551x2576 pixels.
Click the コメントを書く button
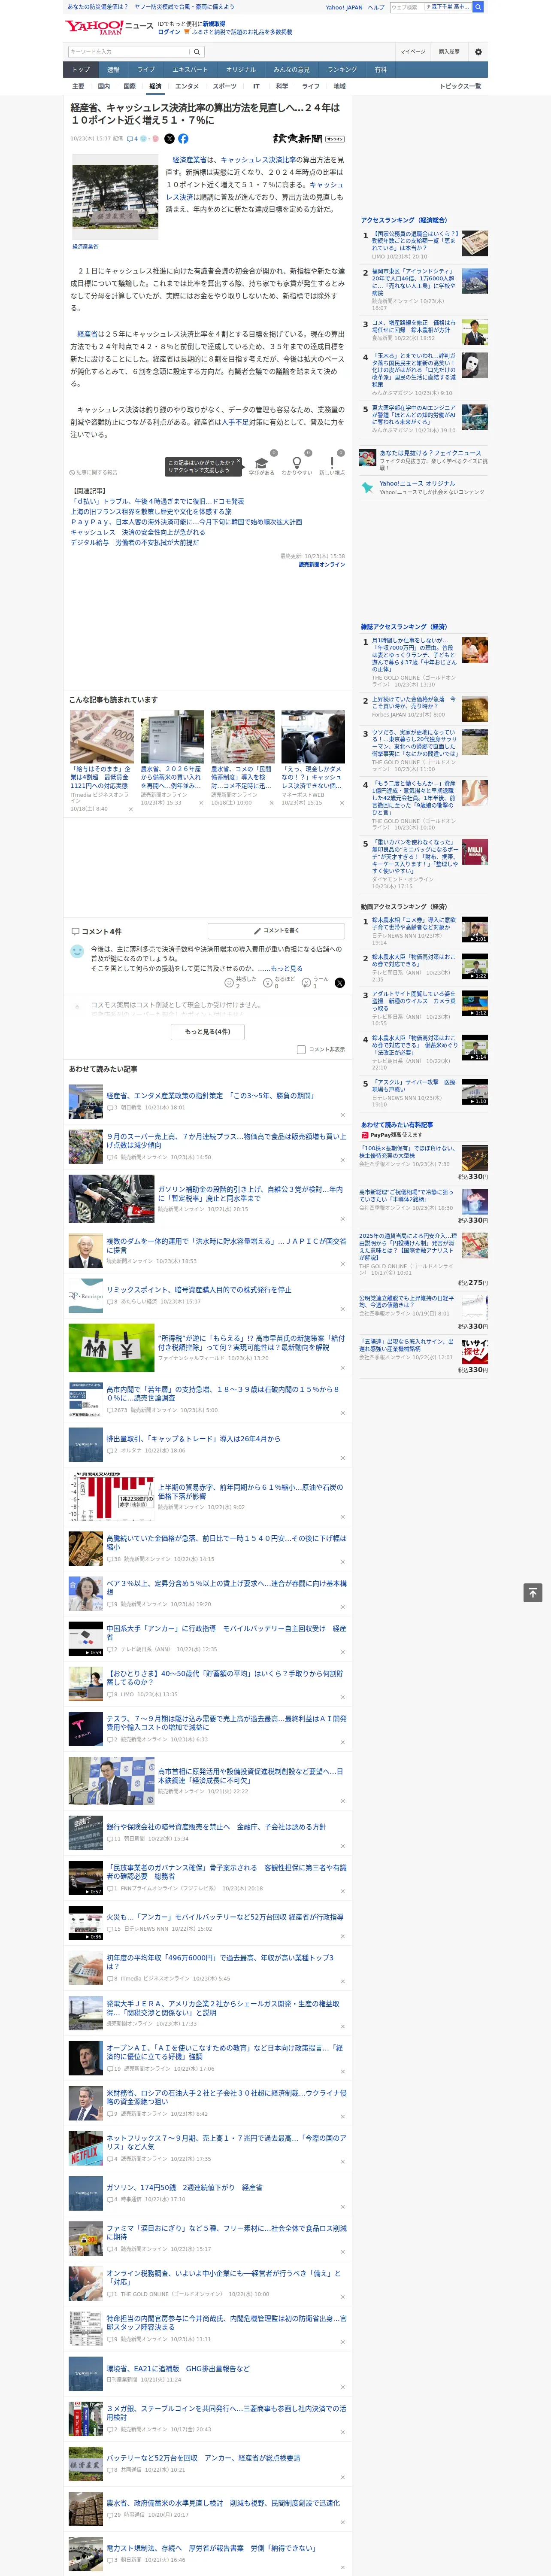coord(276,930)
